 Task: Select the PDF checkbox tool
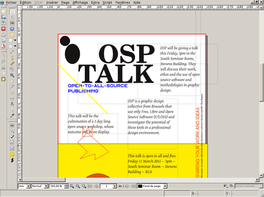(x=12, y=137)
